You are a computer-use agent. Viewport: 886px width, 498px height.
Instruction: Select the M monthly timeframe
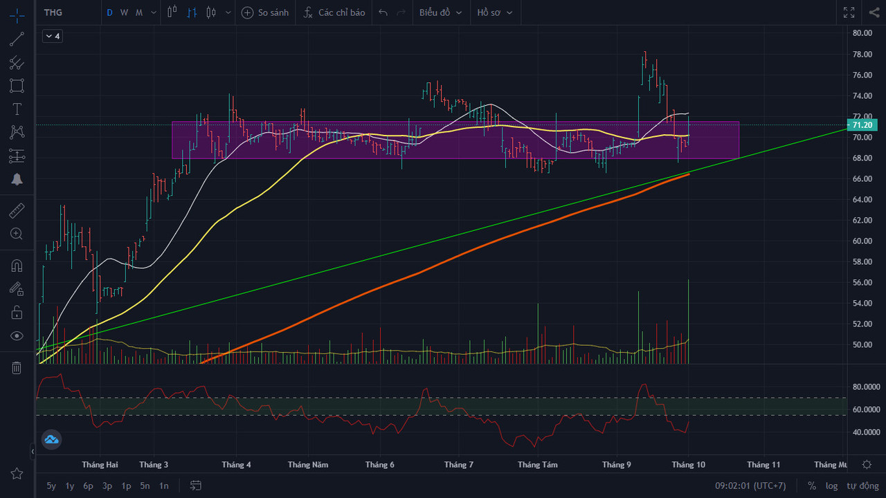pos(138,12)
